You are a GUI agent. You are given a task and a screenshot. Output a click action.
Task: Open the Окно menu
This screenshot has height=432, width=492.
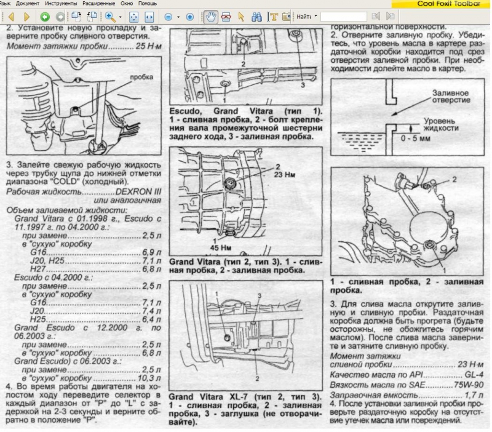click(127, 4)
